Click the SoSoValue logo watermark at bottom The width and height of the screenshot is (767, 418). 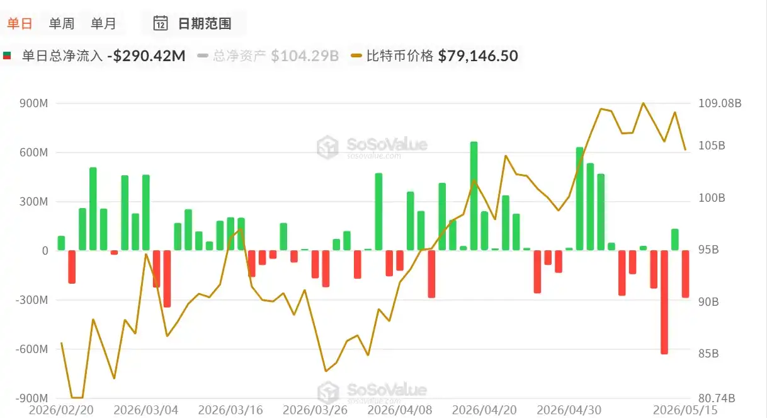coord(372,392)
